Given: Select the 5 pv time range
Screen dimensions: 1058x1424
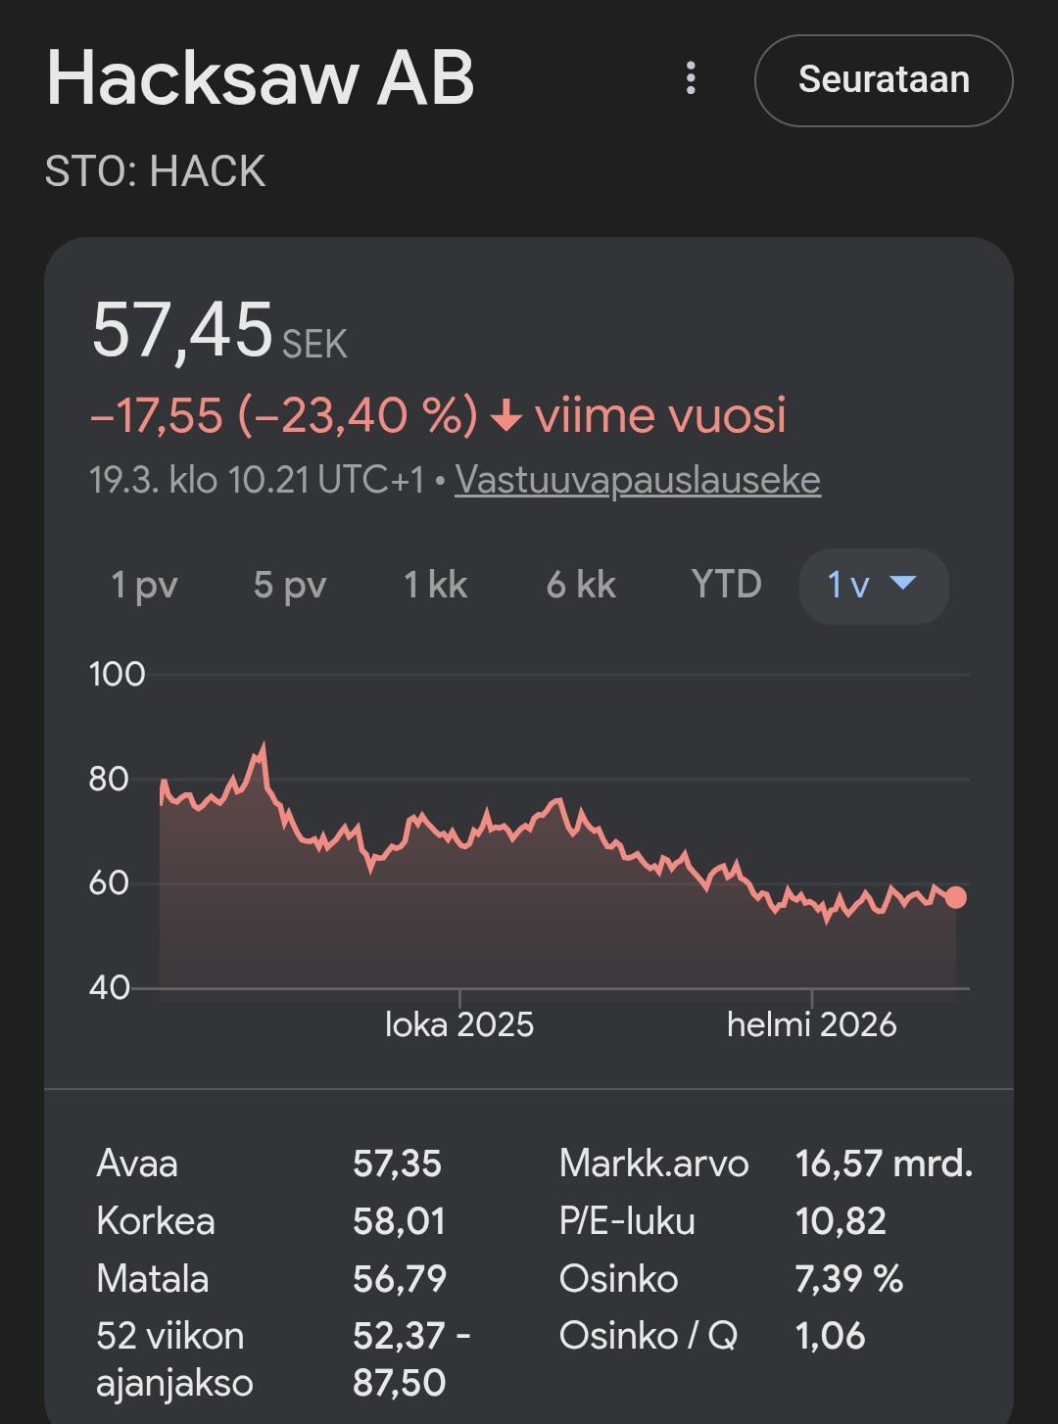Looking at the screenshot, I should tap(289, 586).
